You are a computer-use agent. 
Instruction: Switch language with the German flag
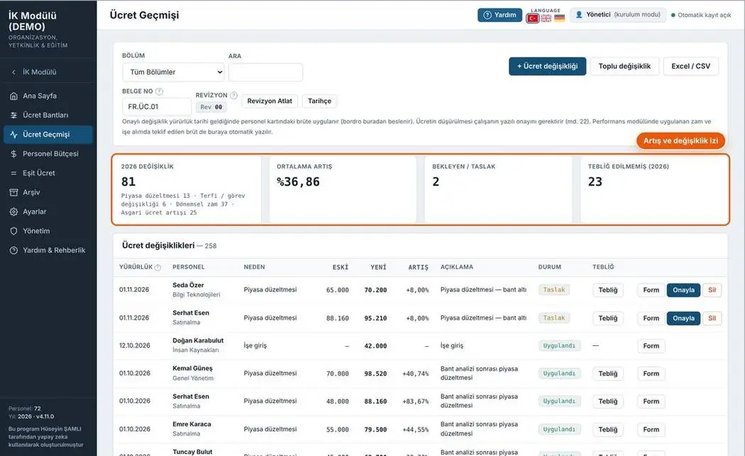560,18
